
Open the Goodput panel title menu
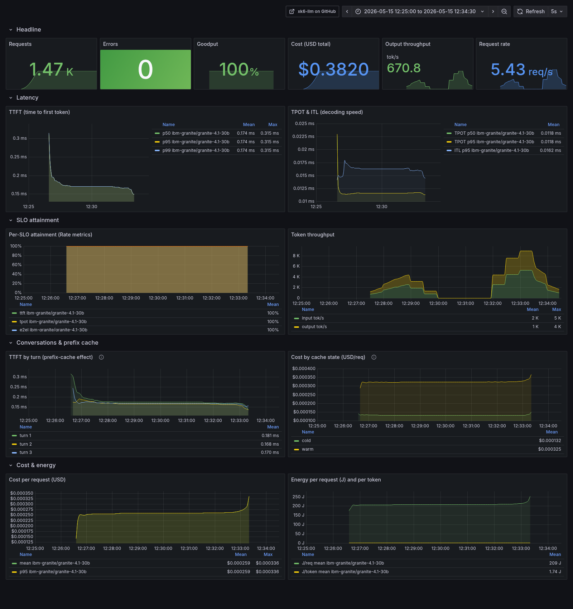tap(207, 44)
